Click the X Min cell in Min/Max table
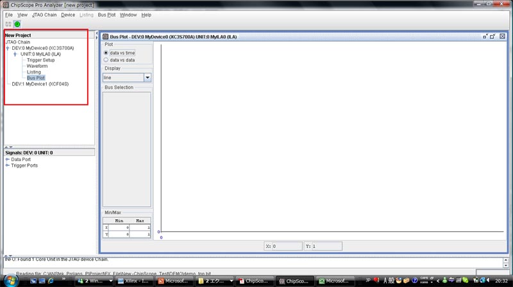513x287 pixels. [x=119, y=228]
